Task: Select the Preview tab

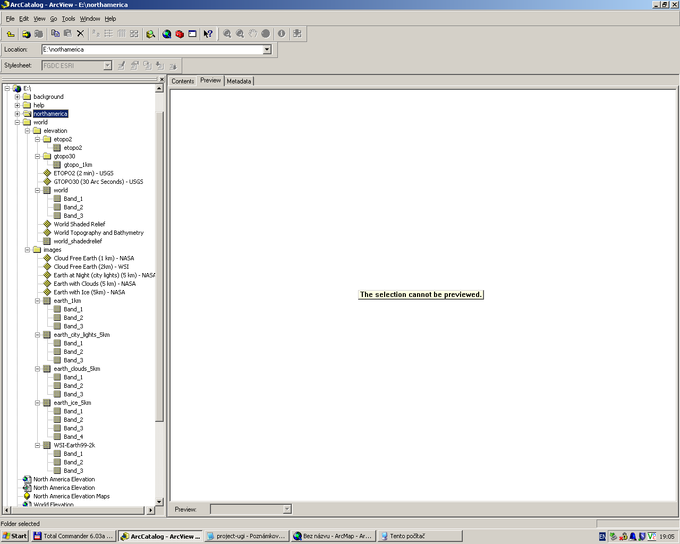Action: (x=210, y=80)
